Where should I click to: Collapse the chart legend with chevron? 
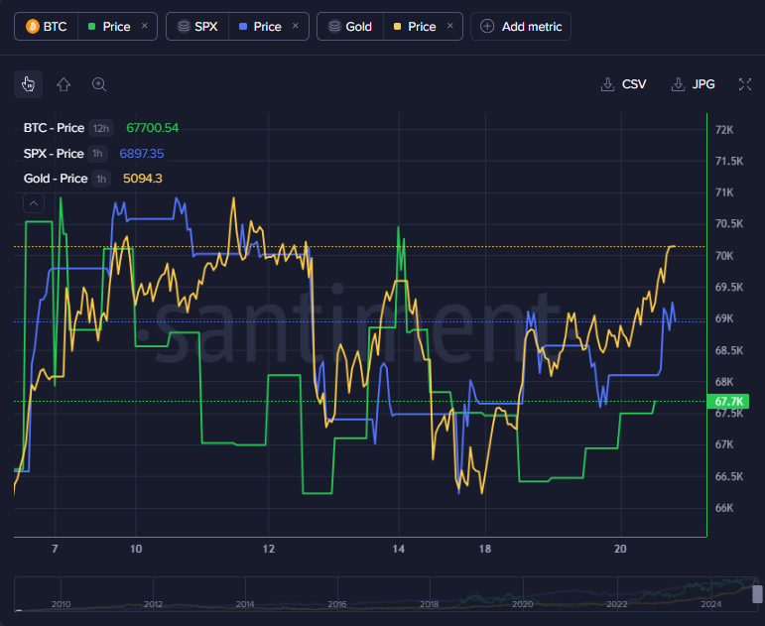coord(34,203)
